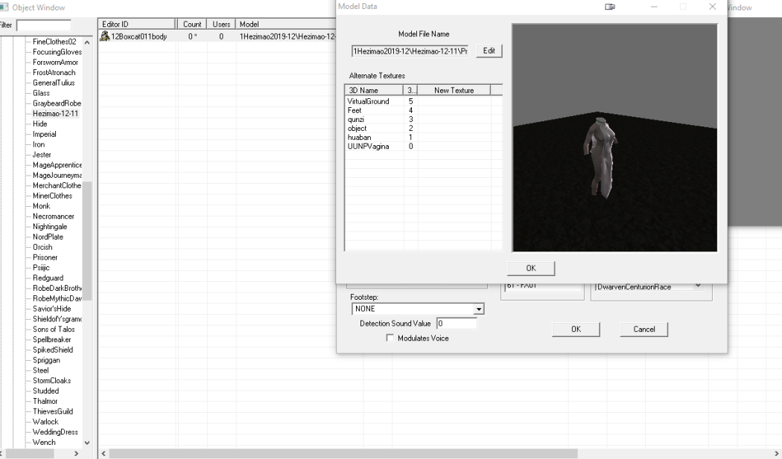Click the Object Window Filter input
This screenshot has height=459, width=782.
pyautogui.click(x=44, y=25)
